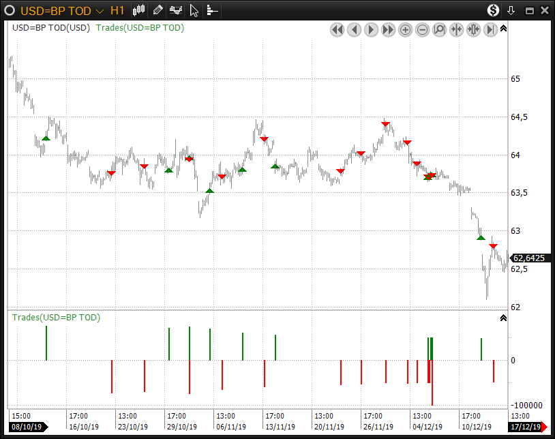
Task: Select the cursor pointer tool
Action: pyautogui.click(x=194, y=10)
